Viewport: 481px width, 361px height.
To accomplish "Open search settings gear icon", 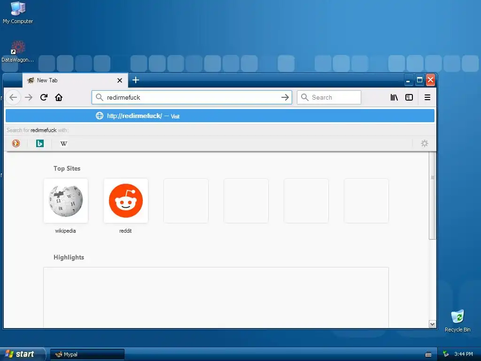I will pyautogui.click(x=425, y=143).
